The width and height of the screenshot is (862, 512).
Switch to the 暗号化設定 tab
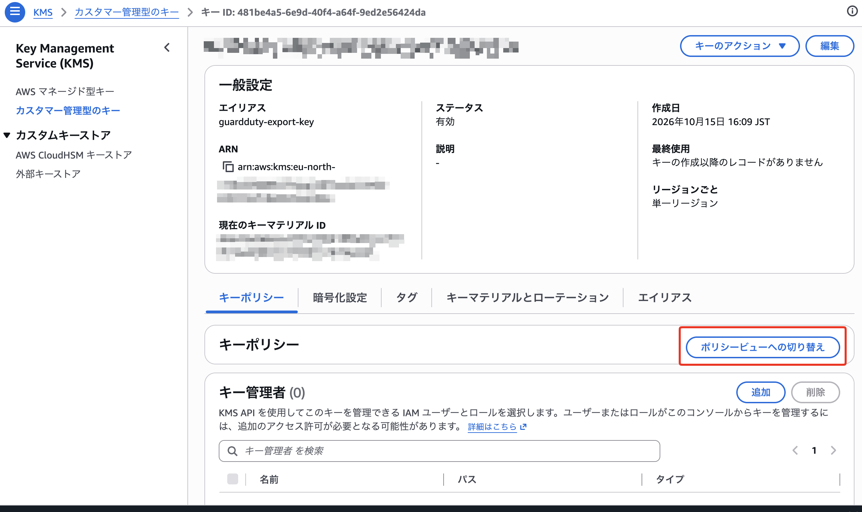point(340,297)
